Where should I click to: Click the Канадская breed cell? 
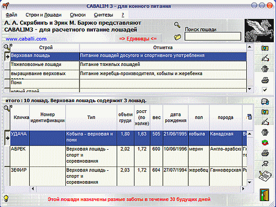click(226, 138)
